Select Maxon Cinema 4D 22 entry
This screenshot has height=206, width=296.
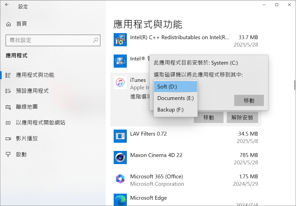point(156,155)
